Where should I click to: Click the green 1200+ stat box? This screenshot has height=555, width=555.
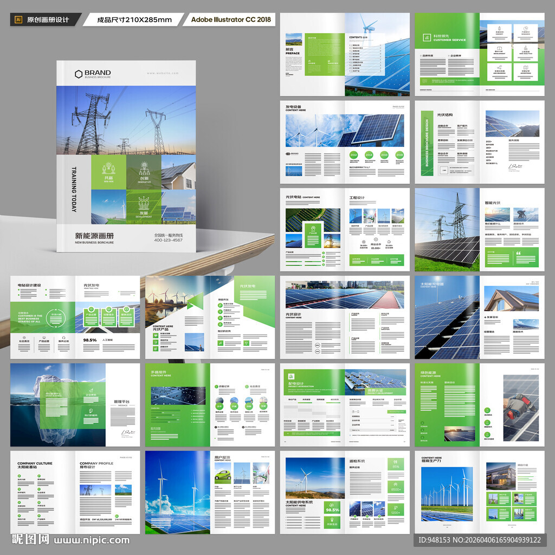pyautogui.click(x=395, y=509)
